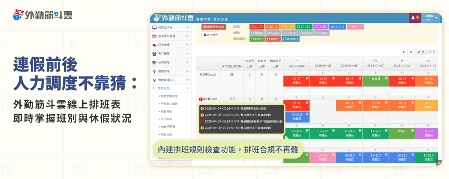The width and height of the screenshot is (449, 179).
Task: Delete zoe's 18-21.5 blue shift on Monday
Action: point(307,114)
